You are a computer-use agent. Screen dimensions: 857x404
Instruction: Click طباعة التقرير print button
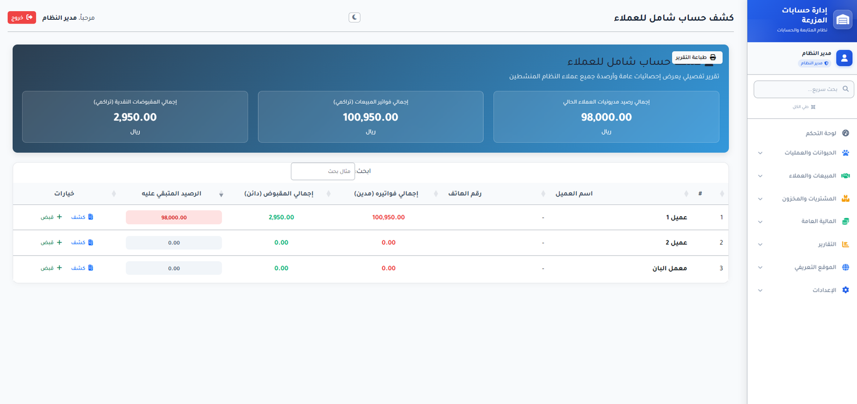click(697, 57)
